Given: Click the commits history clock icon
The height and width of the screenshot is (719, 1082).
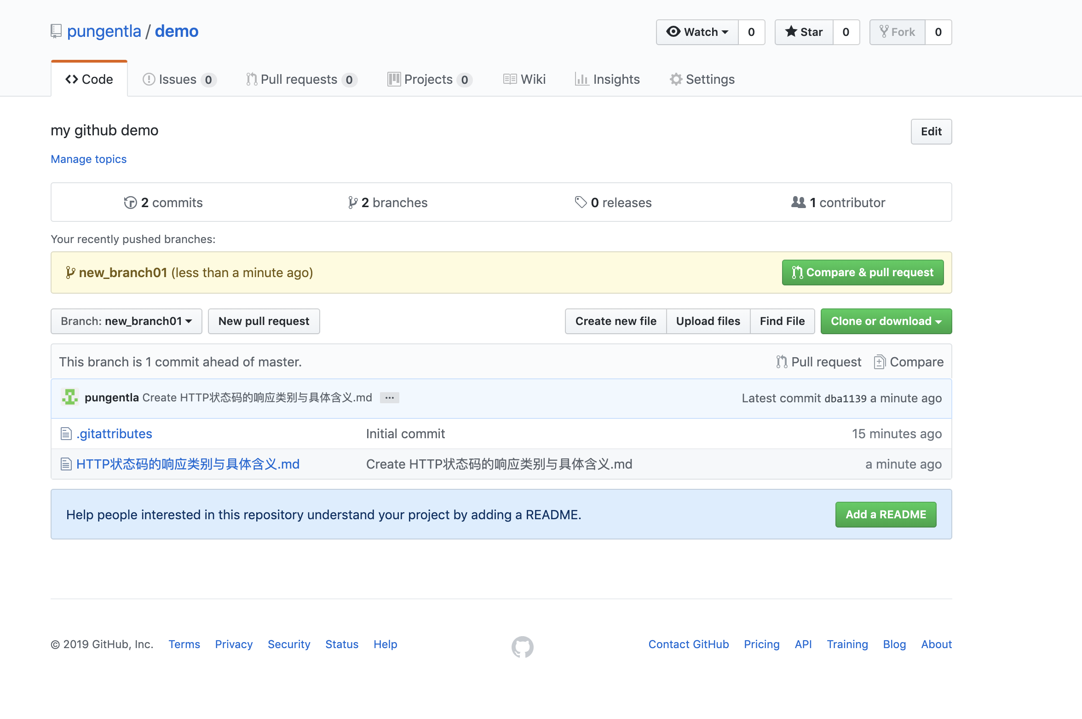Looking at the screenshot, I should click(130, 203).
